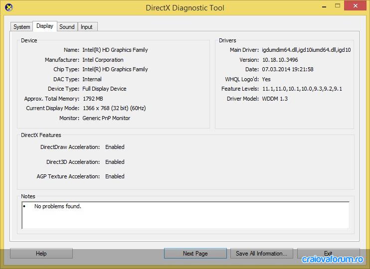Screen dimensions: 370x269
Task: Click the 'Direct3D Acceleration:' label
Action: tap(73, 162)
